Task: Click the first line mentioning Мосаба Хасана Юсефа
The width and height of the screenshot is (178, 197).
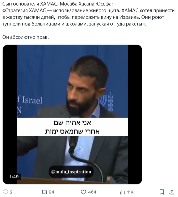Action: pyautogui.click(x=58, y=4)
